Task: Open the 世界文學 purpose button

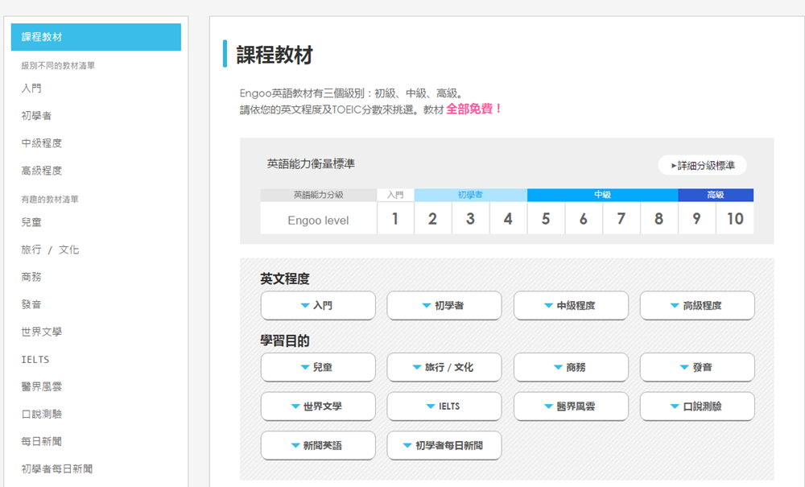Action: (x=318, y=407)
